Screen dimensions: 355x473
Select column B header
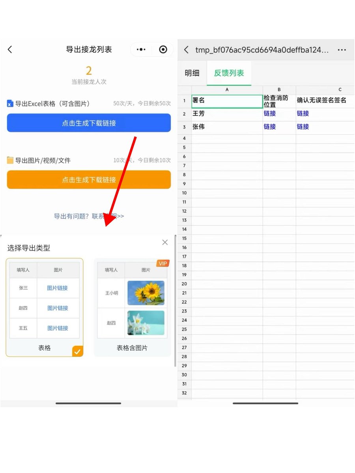[x=279, y=90]
